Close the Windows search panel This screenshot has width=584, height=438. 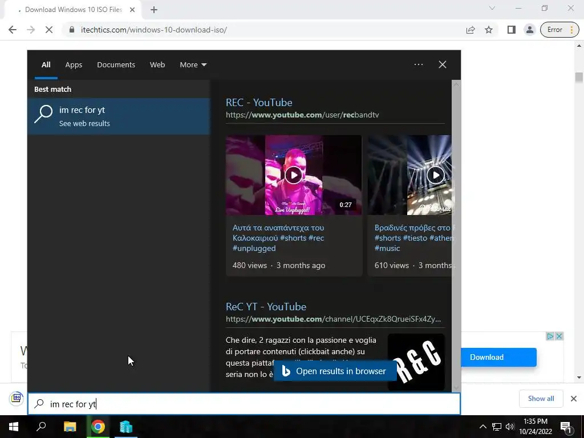(x=443, y=64)
